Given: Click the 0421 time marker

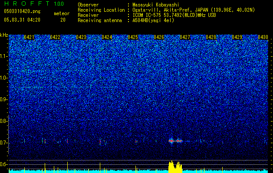Looking at the screenshot, I should 29,37.
